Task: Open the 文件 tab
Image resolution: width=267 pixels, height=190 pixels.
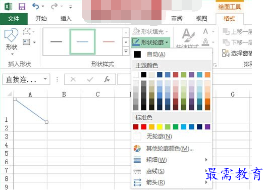Action: pos(14,19)
